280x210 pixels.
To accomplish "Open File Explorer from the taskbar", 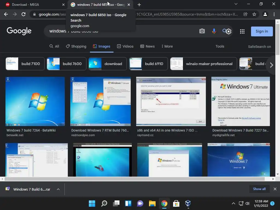I will click(152, 203).
